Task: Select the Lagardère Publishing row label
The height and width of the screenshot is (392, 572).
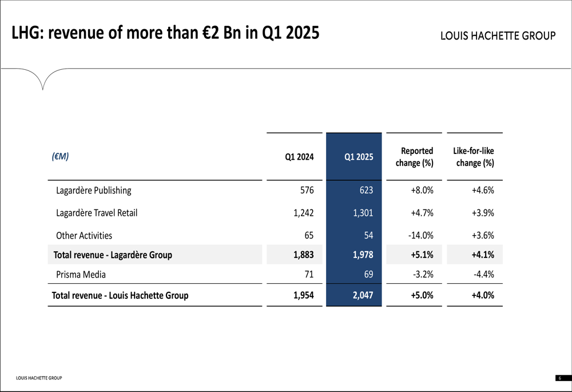Action: tap(93, 191)
